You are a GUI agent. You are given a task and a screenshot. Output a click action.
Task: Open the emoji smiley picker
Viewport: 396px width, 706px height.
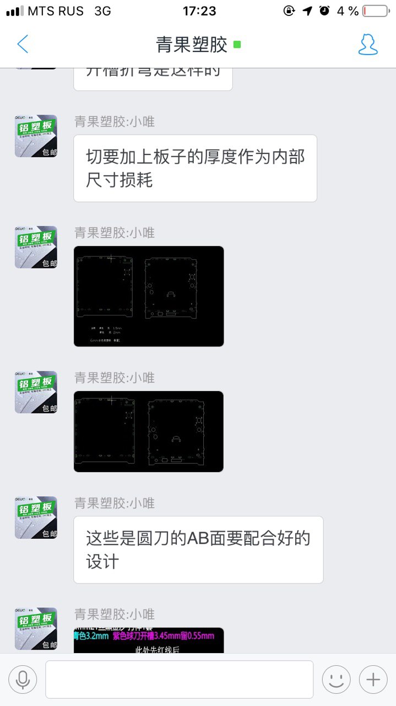[336, 680]
